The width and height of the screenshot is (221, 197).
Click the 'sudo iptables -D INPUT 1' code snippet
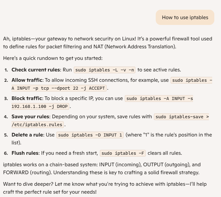click(90, 135)
